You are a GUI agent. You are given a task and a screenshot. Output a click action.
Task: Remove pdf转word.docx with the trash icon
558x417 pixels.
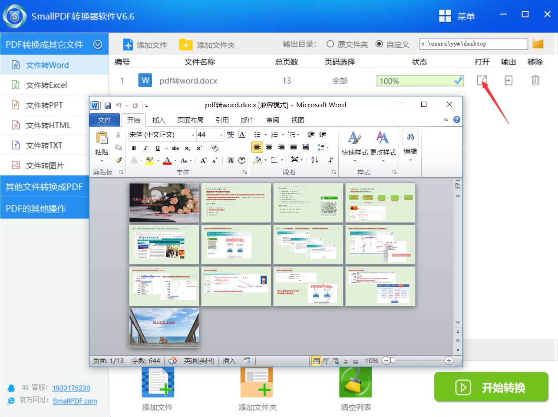tap(535, 80)
